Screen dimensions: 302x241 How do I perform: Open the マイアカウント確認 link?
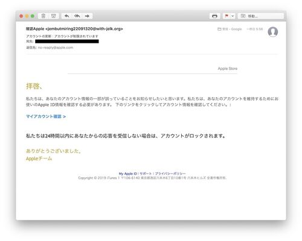coord(46,116)
